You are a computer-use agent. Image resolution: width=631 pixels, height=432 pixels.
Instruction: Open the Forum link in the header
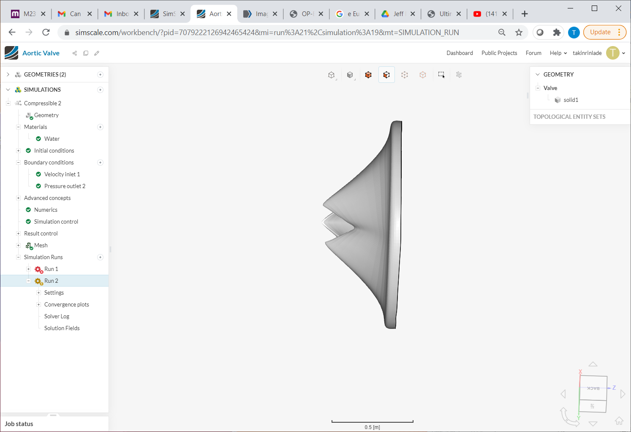pyautogui.click(x=533, y=53)
